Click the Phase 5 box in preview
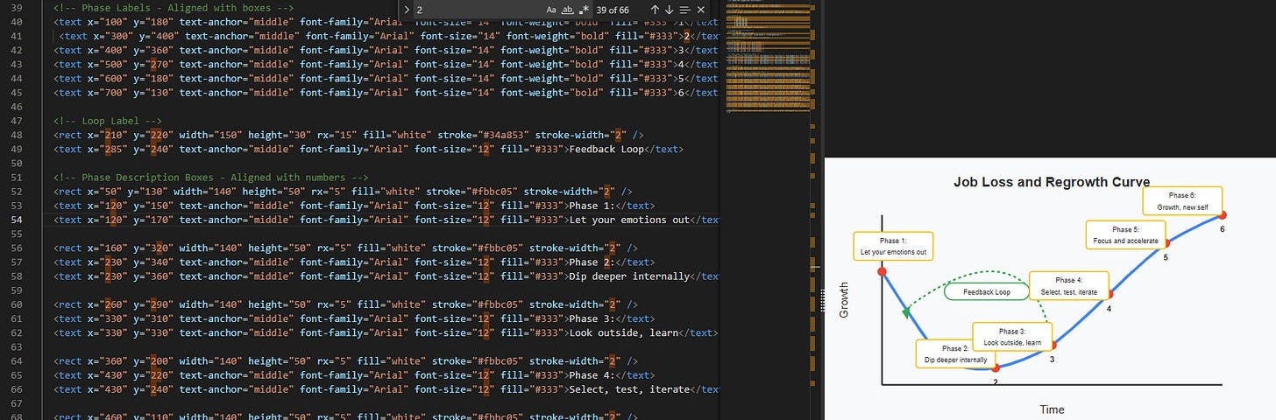 [x=1125, y=234]
